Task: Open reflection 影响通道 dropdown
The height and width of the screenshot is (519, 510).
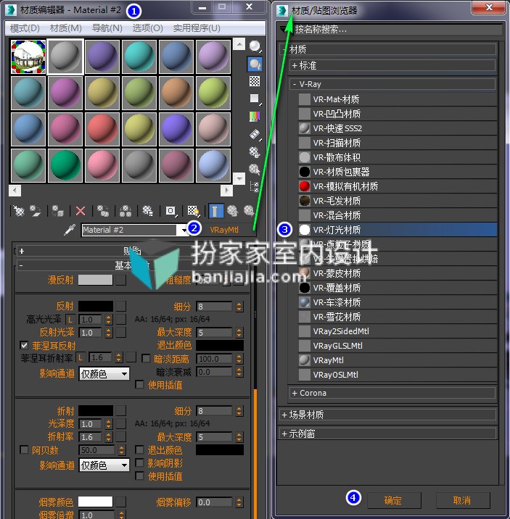Action: 104,374
